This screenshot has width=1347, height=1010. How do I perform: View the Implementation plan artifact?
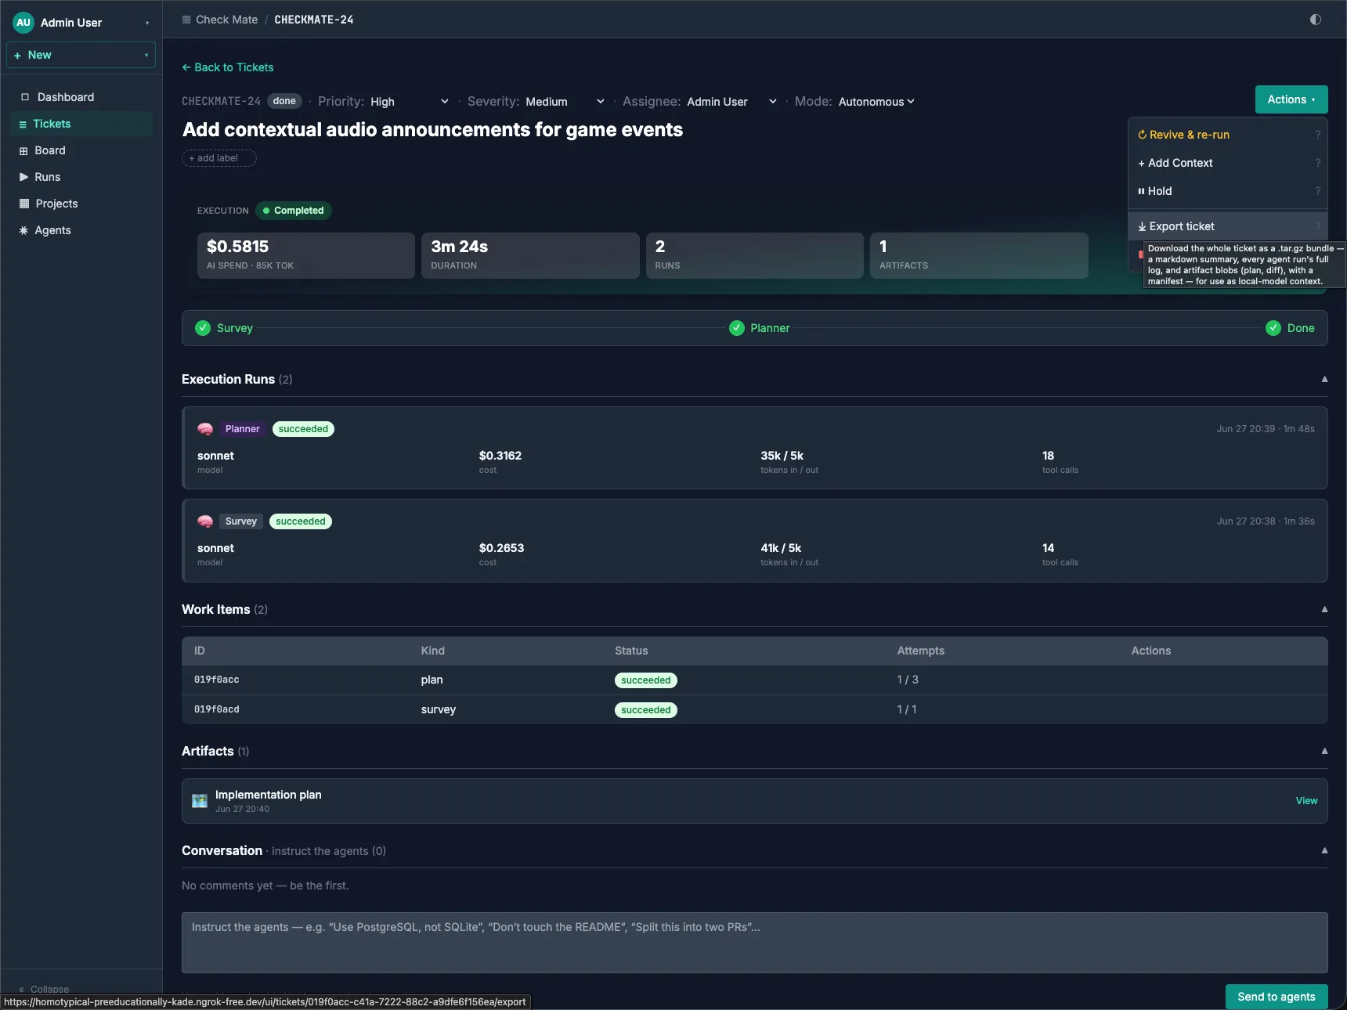(1306, 801)
